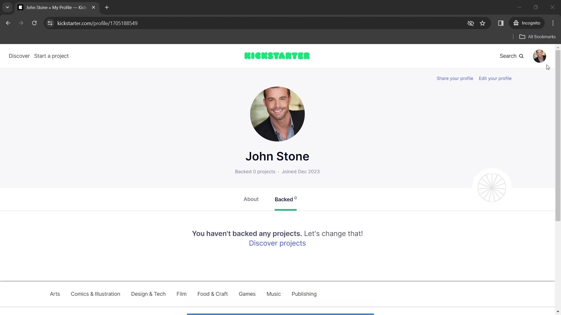Viewport: 561px width, 315px height.
Task: Click the user profile avatar top-right
Action: pyautogui.click(x=540, y=55)
